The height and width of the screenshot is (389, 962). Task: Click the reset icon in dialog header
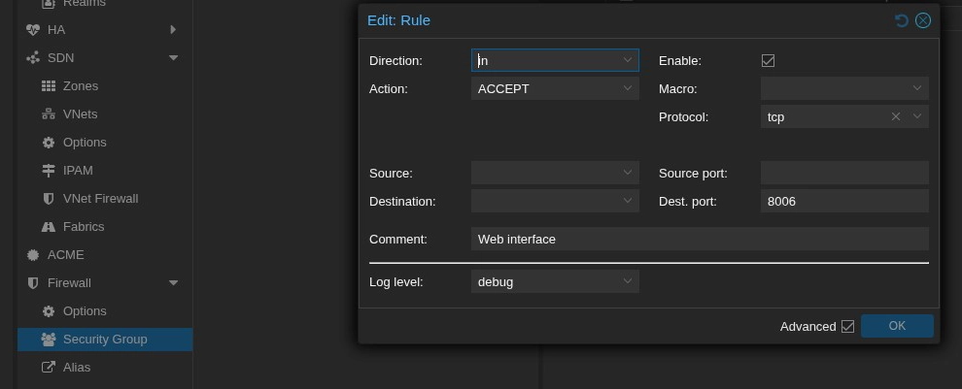click(x=902, y=20)
